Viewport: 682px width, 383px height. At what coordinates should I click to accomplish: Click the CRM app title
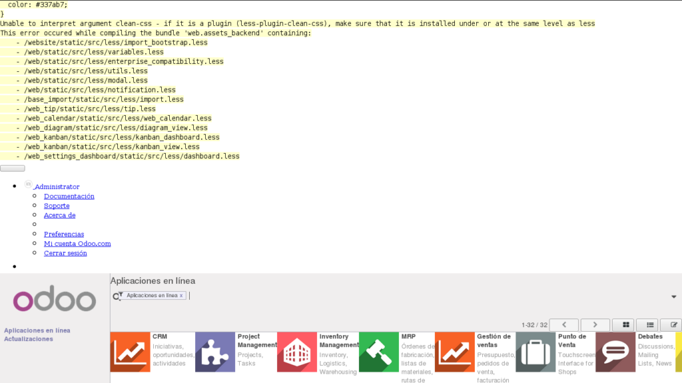click(x=160, y=336)
